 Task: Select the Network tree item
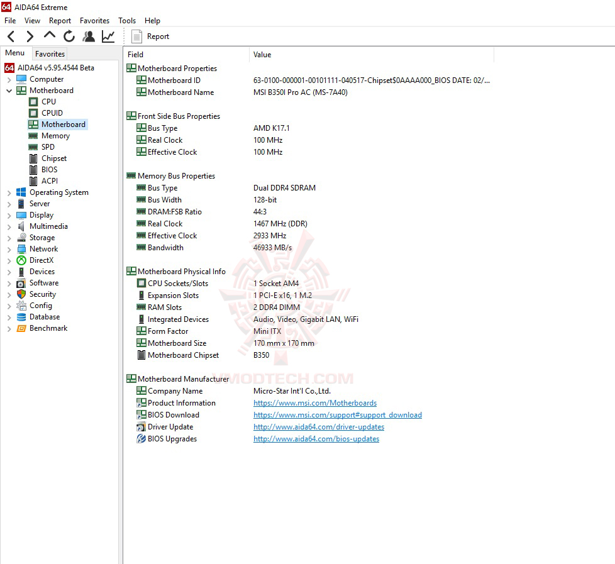43,249
